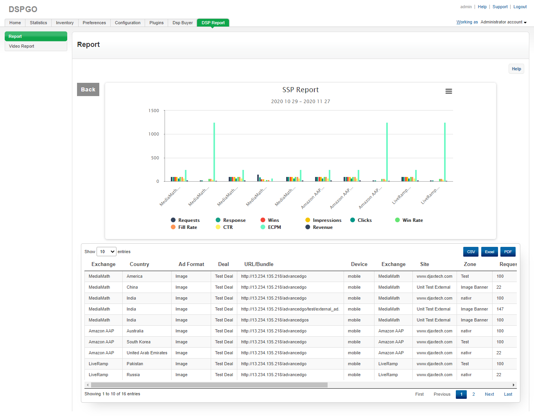The image size is (534, 416).
Task: Click the horizontal table scrollbar
Action: coord(209,385)
